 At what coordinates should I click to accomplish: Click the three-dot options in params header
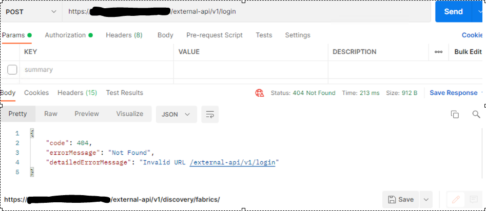tap(438, 52)
